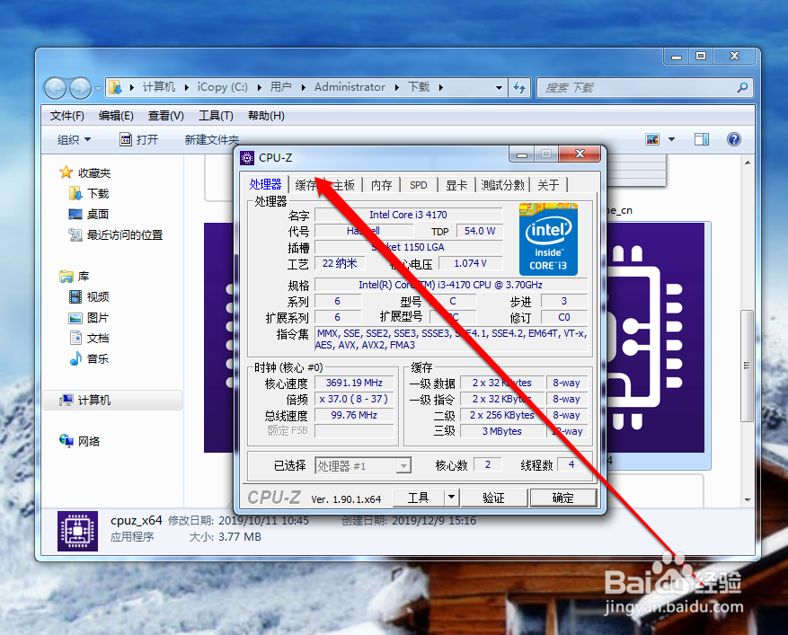Image resolution: width=788 pixels, height=635 pixels.
Task: Open the Organize (组织) dropdown
Action: pyautogui.click(x=74, y=139)
